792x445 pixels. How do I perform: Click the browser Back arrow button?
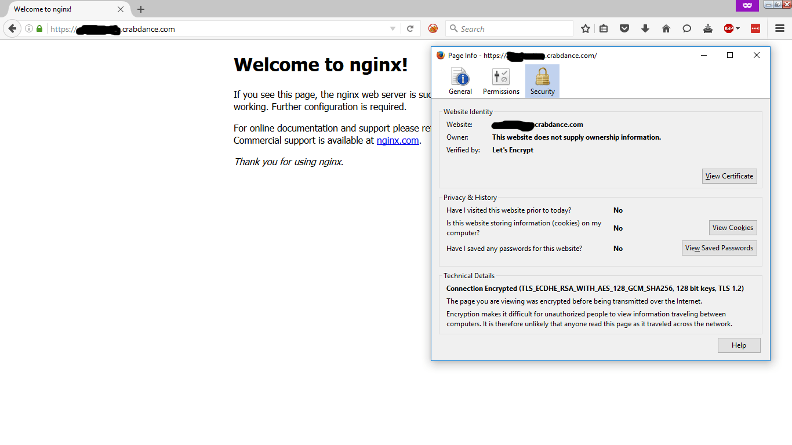pos(12,29)
